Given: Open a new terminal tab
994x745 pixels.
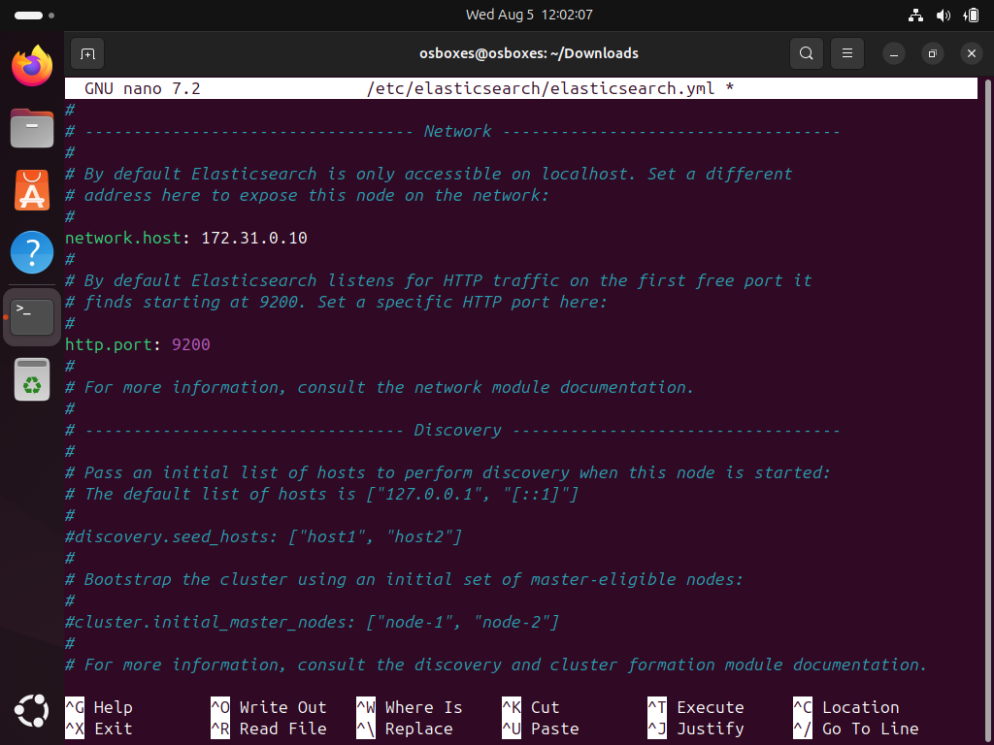Looking at the screenshot, I should 87,54.
